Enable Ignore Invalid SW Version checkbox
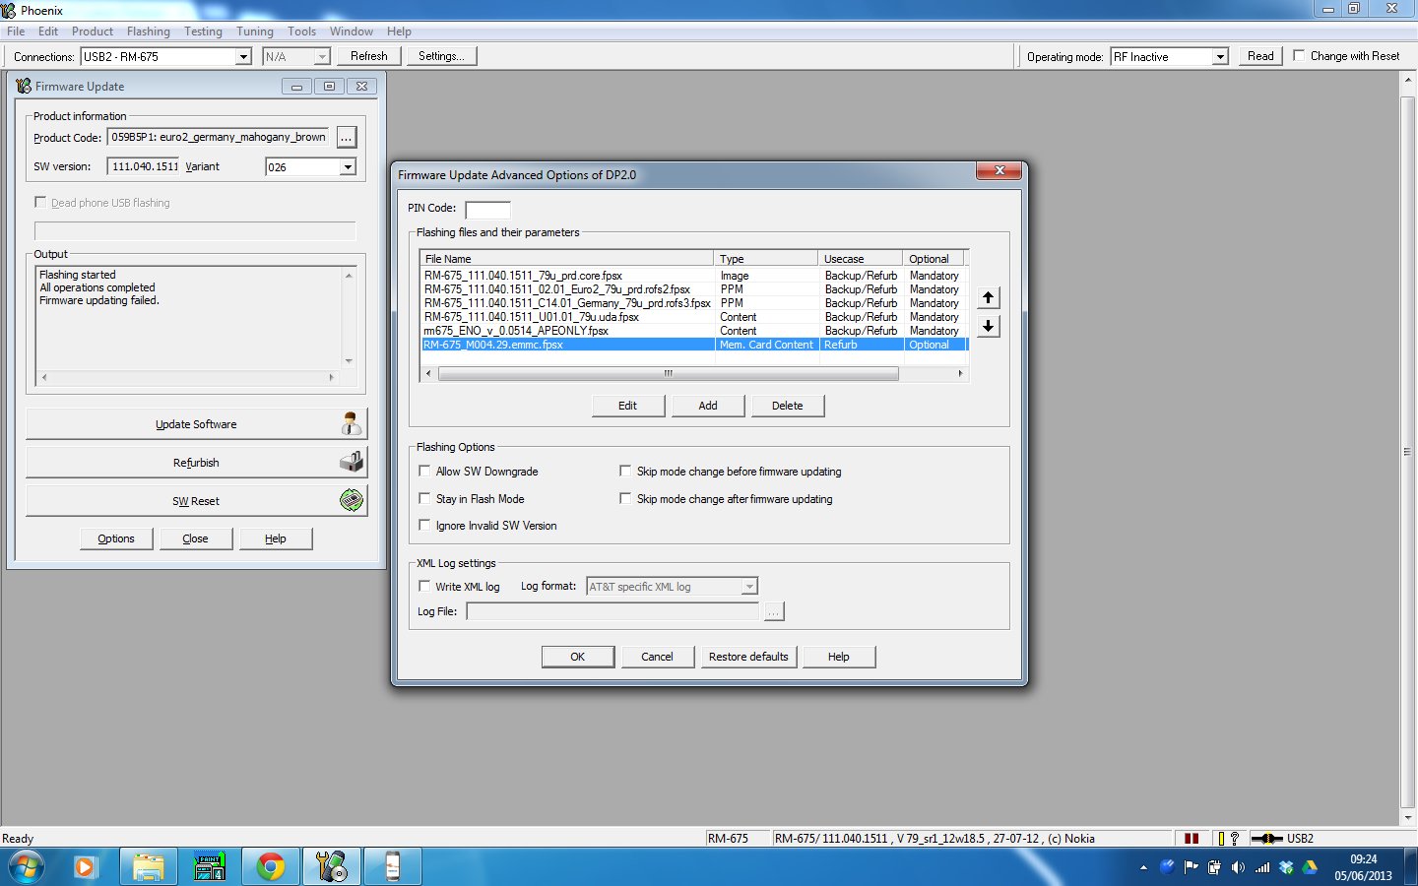Viewport: 1418px width, 886px height. (425, 526)
